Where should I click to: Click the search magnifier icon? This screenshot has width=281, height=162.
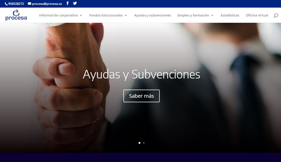276,15
